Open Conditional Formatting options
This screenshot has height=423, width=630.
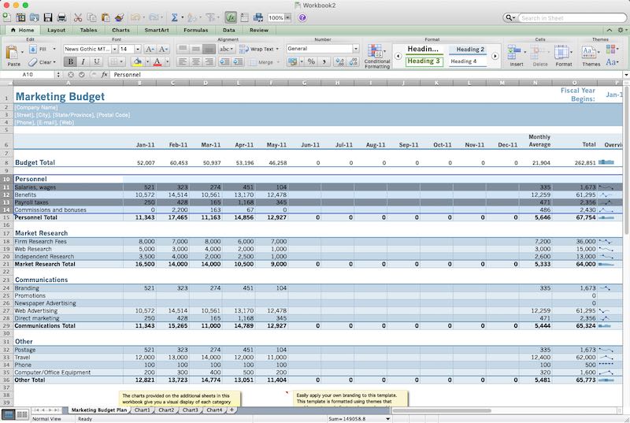(x=377, y=56)
